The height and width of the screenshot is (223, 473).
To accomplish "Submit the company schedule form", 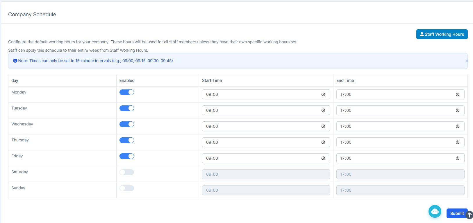I will [456, 213].
